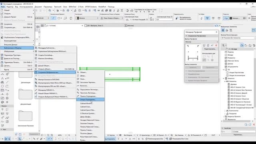
Task: Click the Detailing folder thumbnail
Action: pos(26,75)
